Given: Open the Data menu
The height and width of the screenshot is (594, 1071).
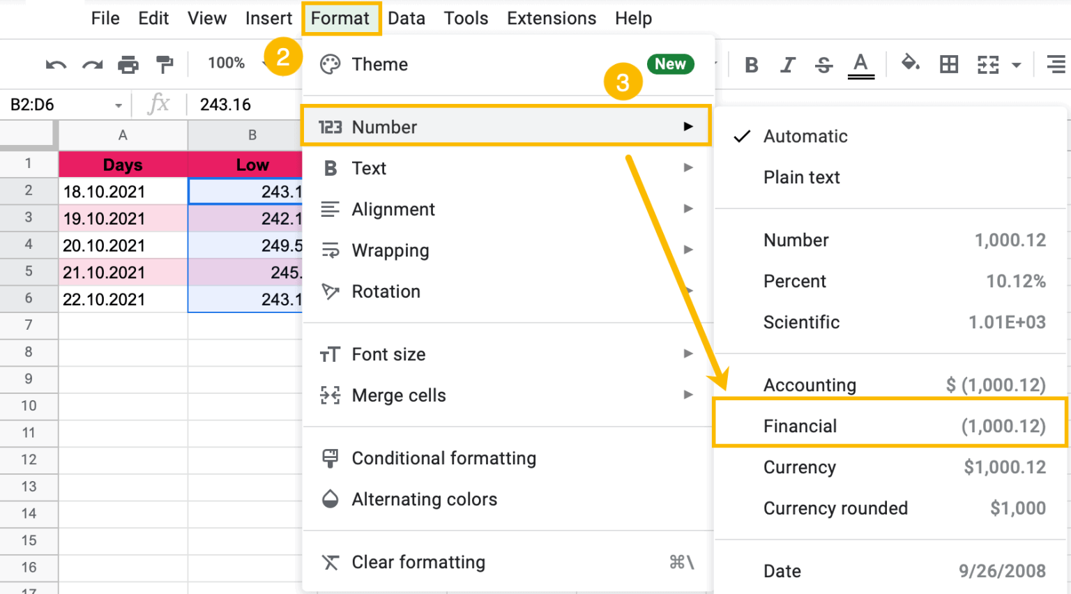Looking at the screenshot, I should coord(407,18).
